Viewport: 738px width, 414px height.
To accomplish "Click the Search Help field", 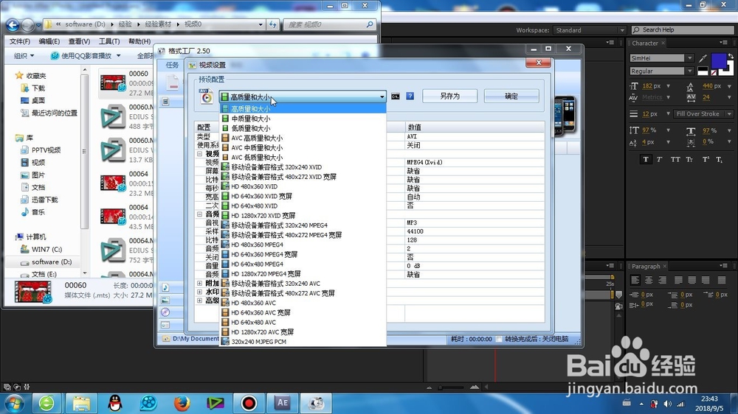I will click(683, 29).
